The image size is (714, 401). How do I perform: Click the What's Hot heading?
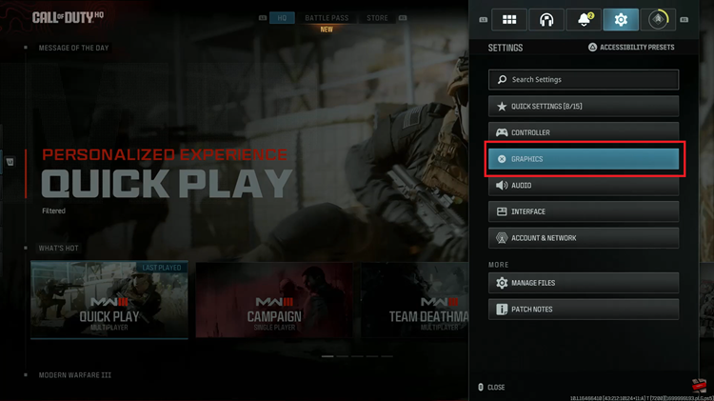58,249
